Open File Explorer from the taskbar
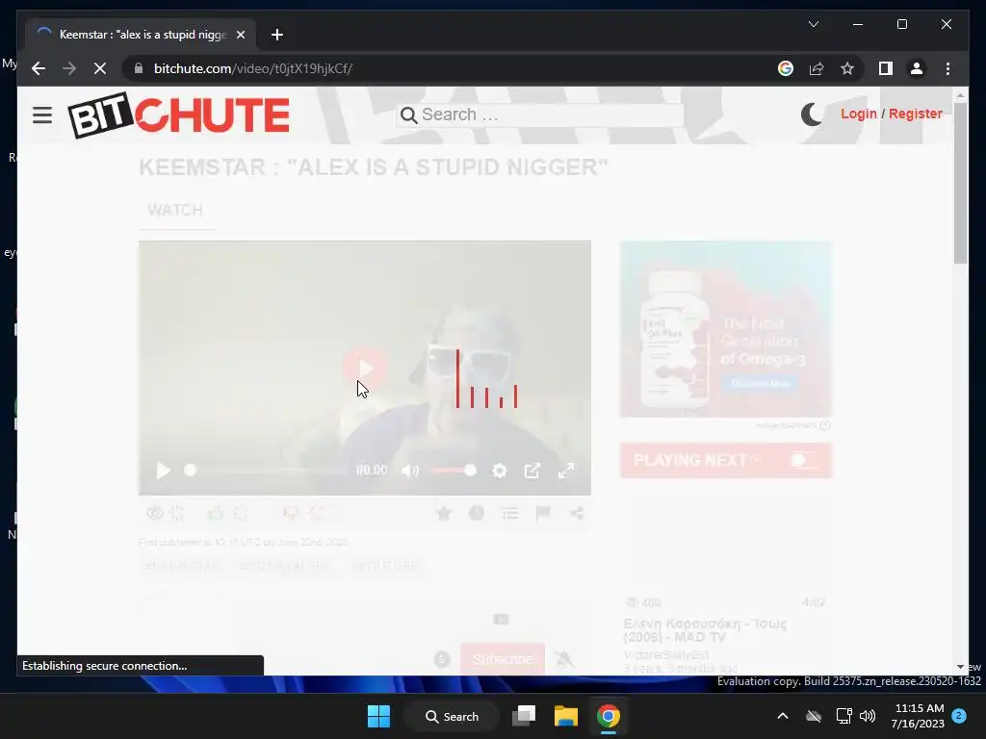Image resolution: width=986 pixels, height=739 pixels. pyautogui.click(x=566, y=716)
